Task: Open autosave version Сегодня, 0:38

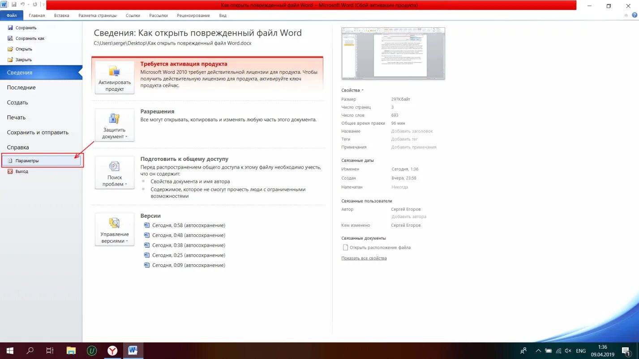Action: pos(184,245)
